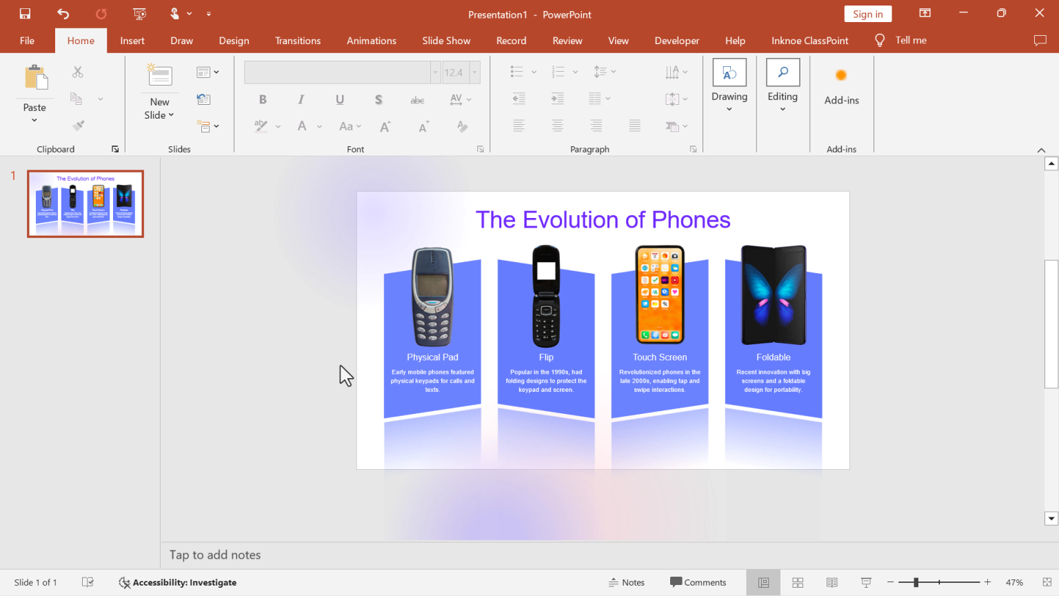
Task: Select the Reset Slide icon
Action: (203, 99)
